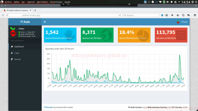Select the 18.4% blocked percentage card
Viewport: 198px width, 111px height.
coord(134,35)
